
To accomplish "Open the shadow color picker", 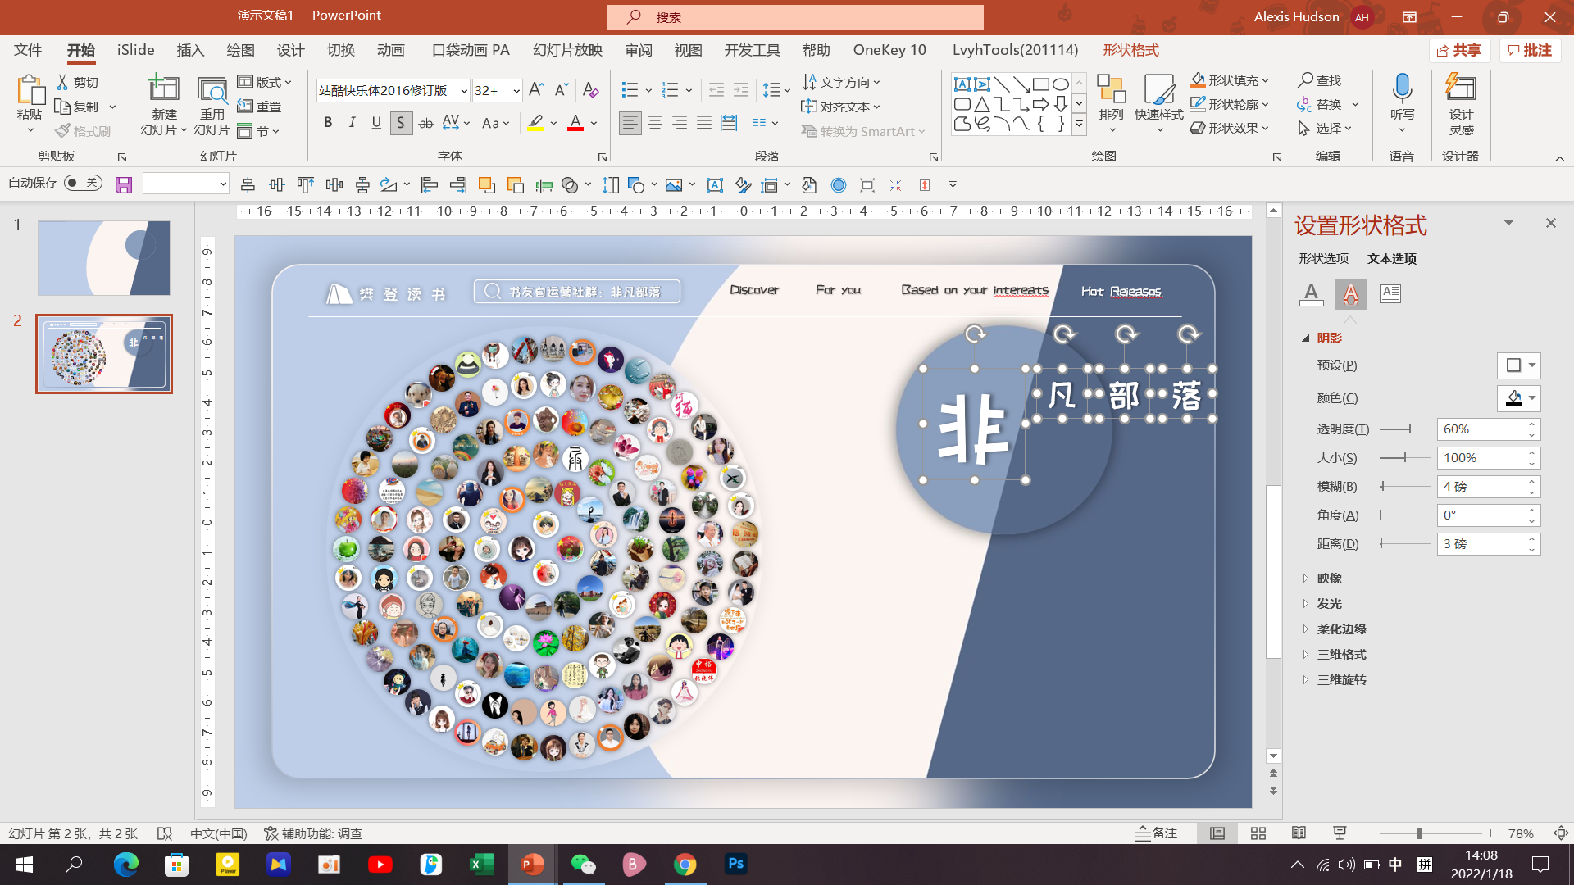I will 1518,398.
